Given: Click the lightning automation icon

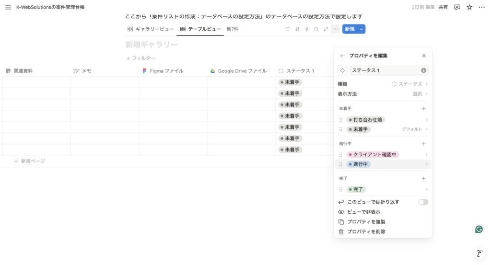Looking at the screenshot, I should (307, 29).
